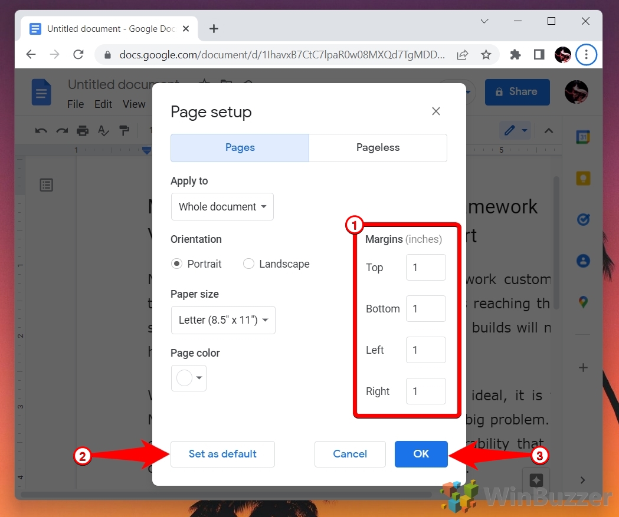Open the Chrome profile avatar

coord(562,54)
